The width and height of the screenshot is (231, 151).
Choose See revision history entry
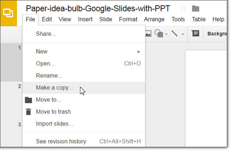[x=84, y=141]
